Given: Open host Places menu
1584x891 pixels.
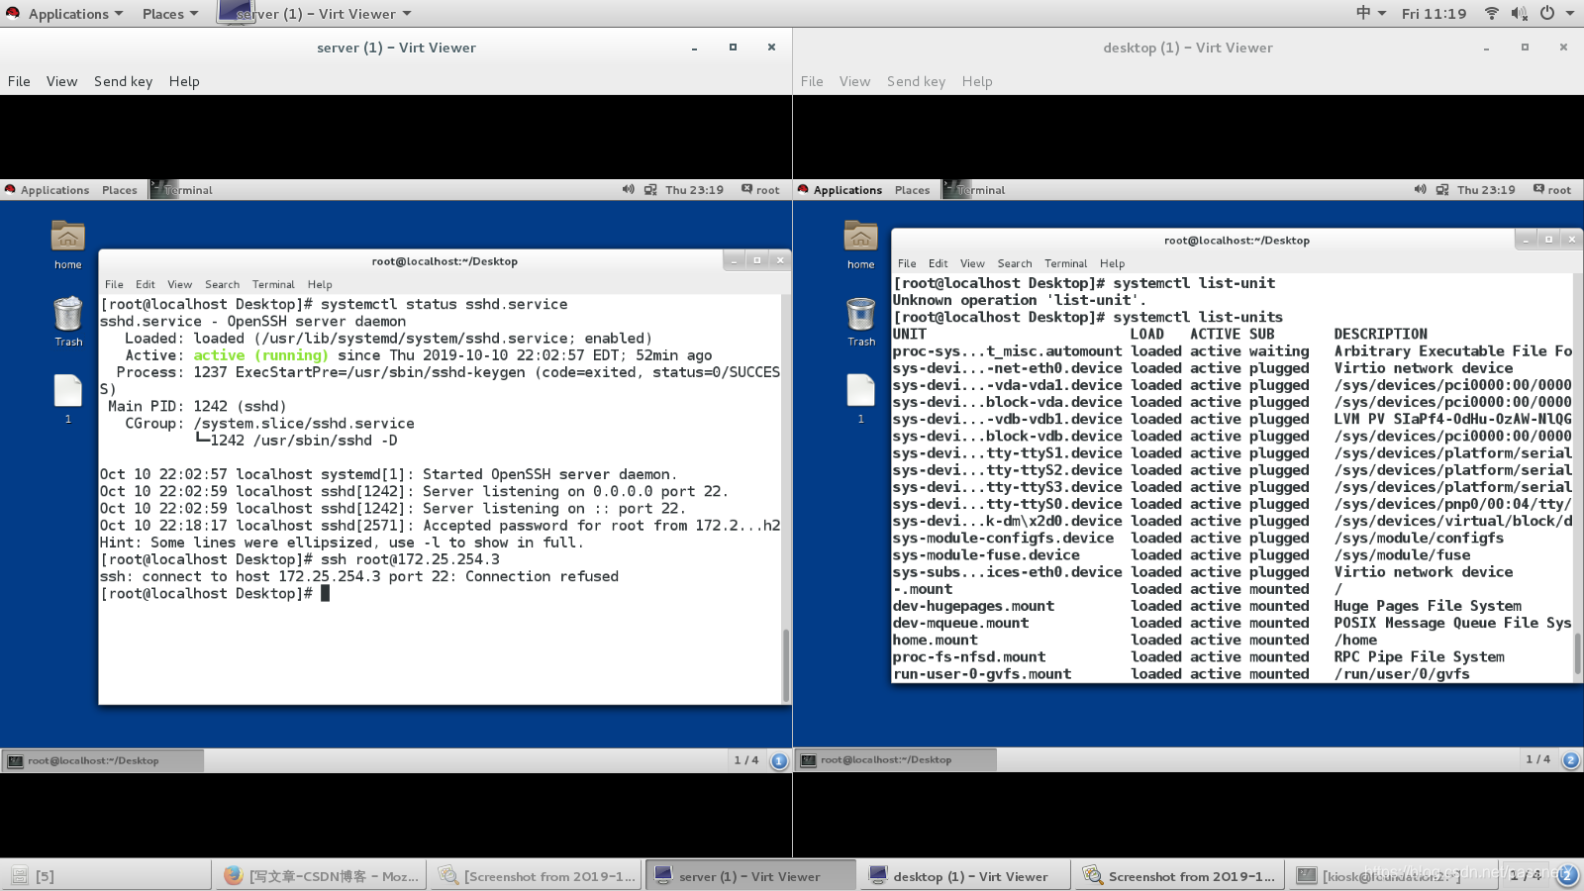Looking at the screenshot, I should tap(170, 14).
